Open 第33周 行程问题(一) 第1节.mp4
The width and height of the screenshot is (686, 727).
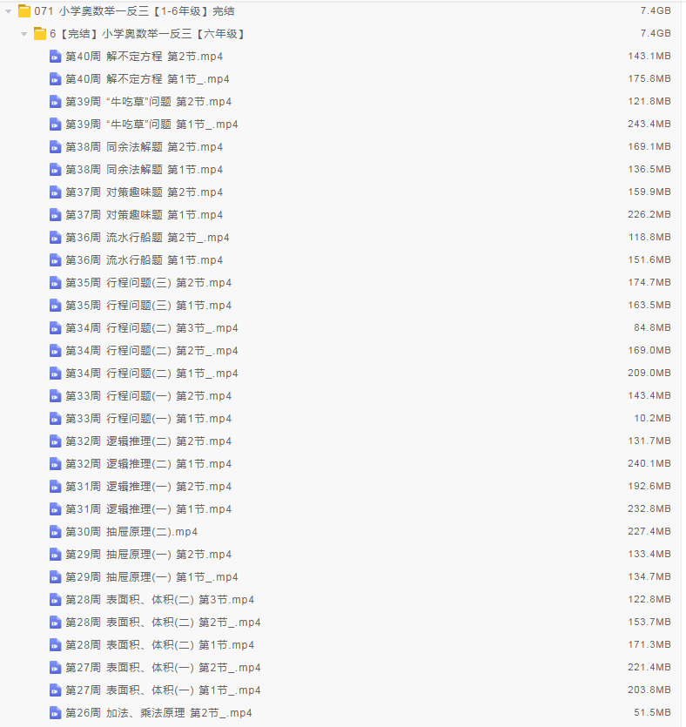pos(148,419)
